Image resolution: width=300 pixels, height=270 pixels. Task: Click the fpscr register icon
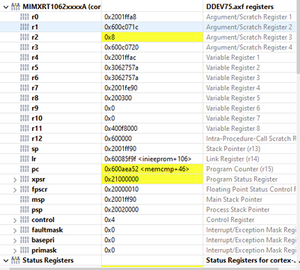point(25,189)
